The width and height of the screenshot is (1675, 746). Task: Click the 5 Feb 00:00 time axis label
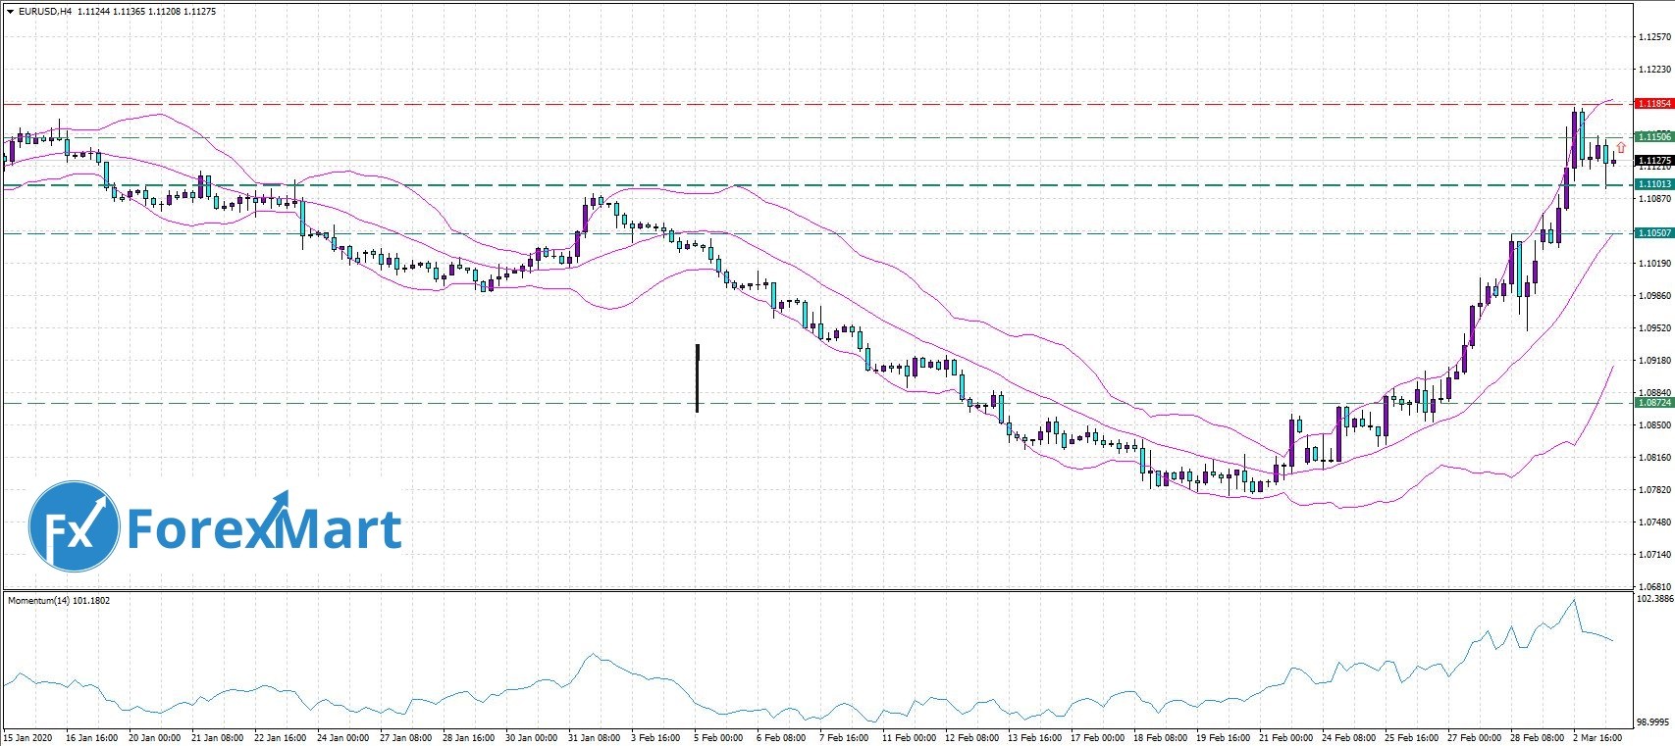(718, 736)
